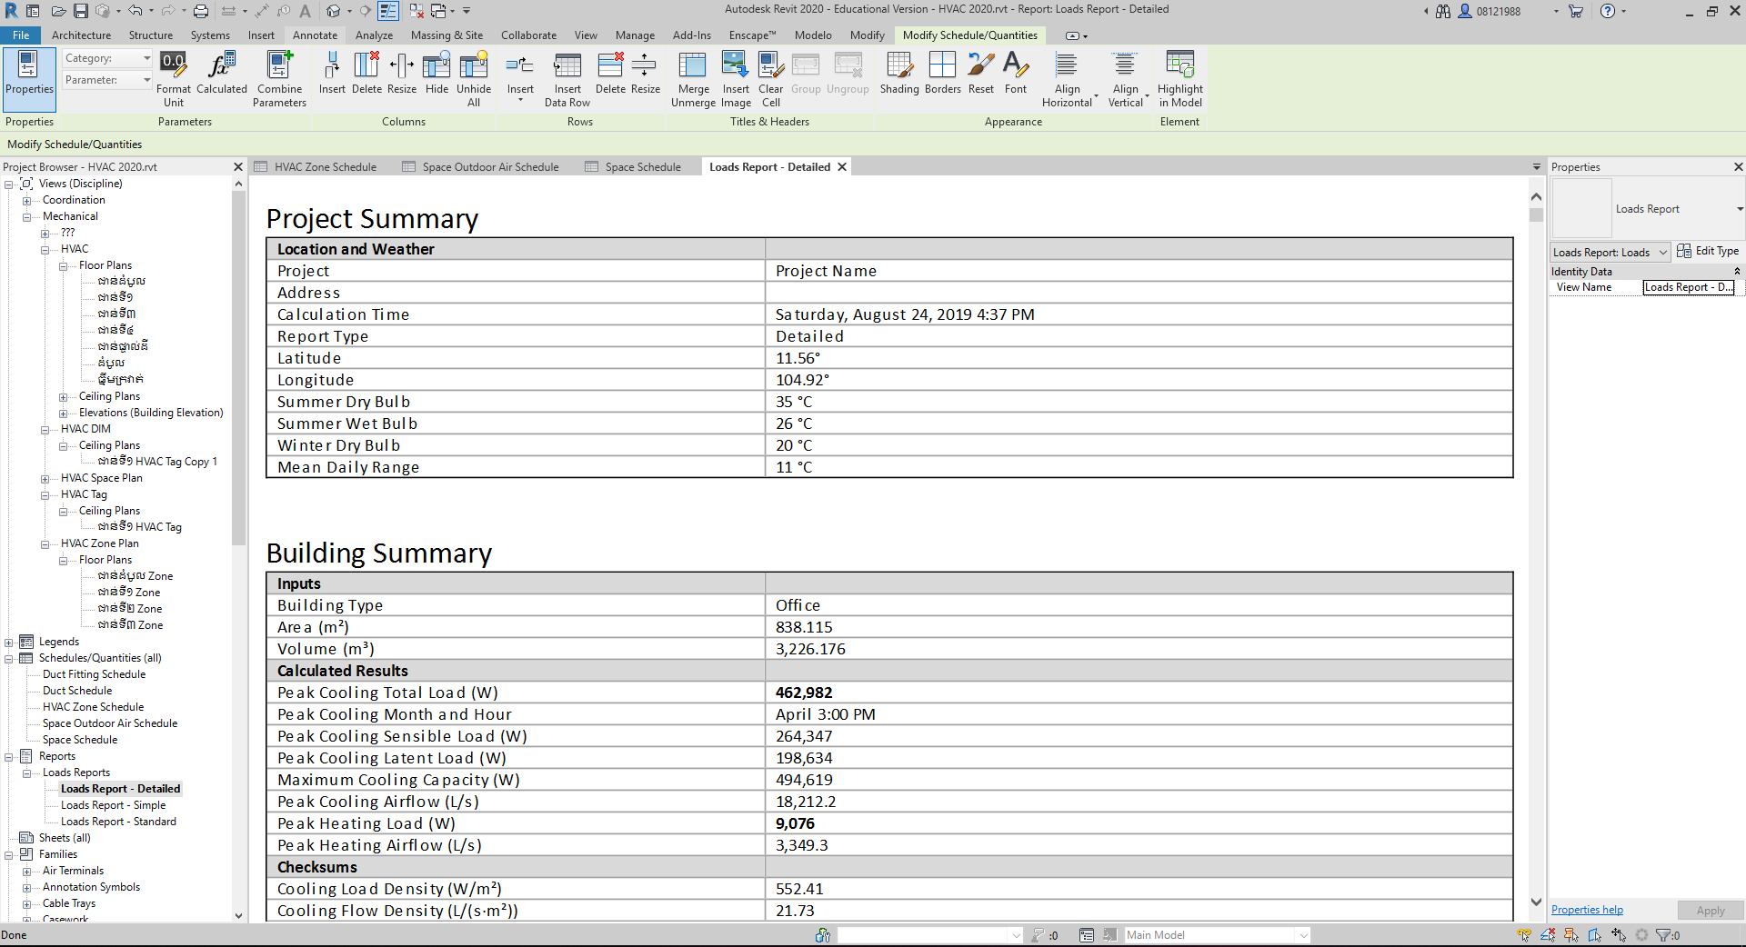
Task: Toggle the Properties palette button
Action: click(29, 73)
